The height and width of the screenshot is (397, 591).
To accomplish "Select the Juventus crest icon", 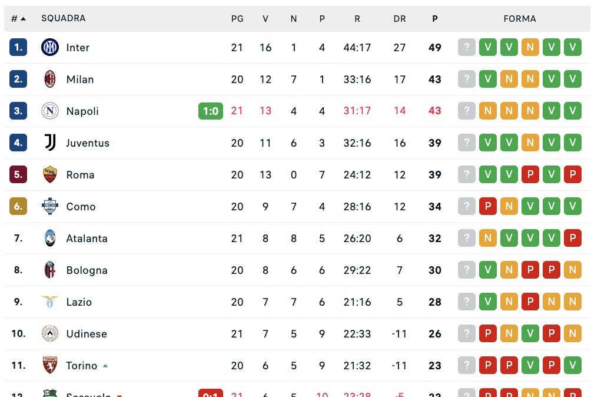I will pyautogui.click(x=50, y=143).
